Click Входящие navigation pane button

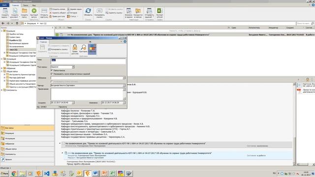click(27, 133)
